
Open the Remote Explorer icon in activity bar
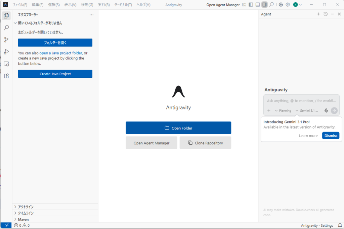point(6,64)
